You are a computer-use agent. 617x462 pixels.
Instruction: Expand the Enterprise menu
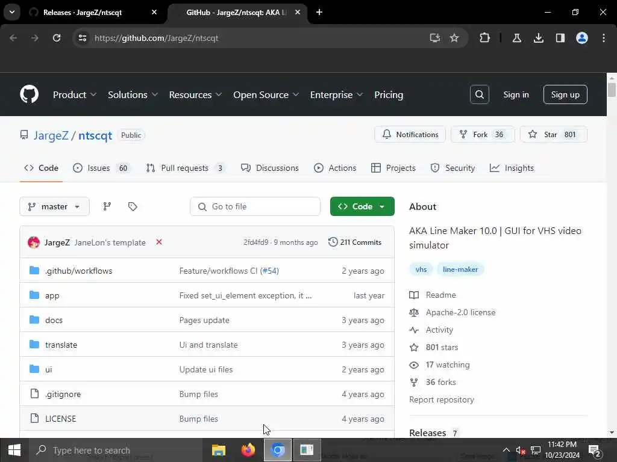pyautogui.click(x=336, y=94)
